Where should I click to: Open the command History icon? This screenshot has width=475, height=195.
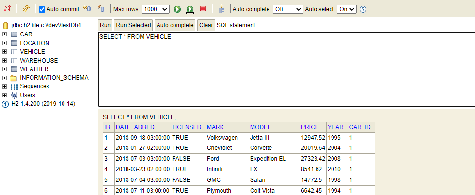coord(222,9)
